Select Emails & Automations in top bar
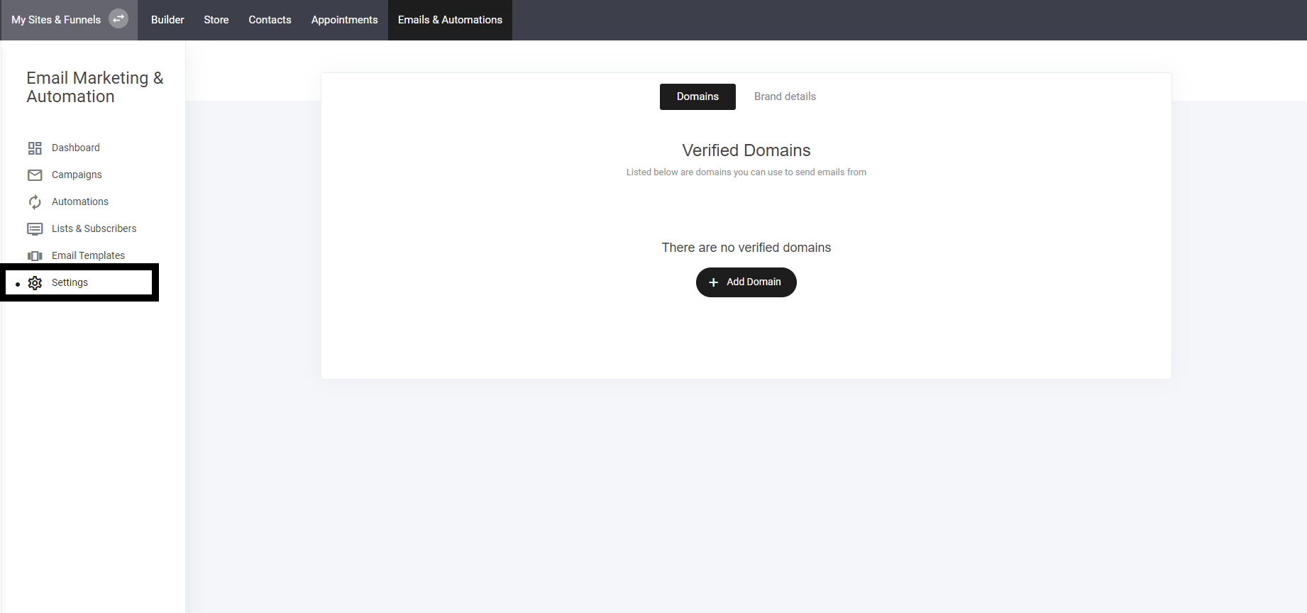The height and width of the screenshot is (613, 1307). tap(450, 20)
